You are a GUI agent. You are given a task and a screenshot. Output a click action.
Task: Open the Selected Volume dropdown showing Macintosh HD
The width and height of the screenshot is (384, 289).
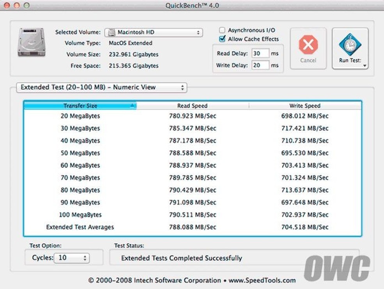click(x=153, y=32)
